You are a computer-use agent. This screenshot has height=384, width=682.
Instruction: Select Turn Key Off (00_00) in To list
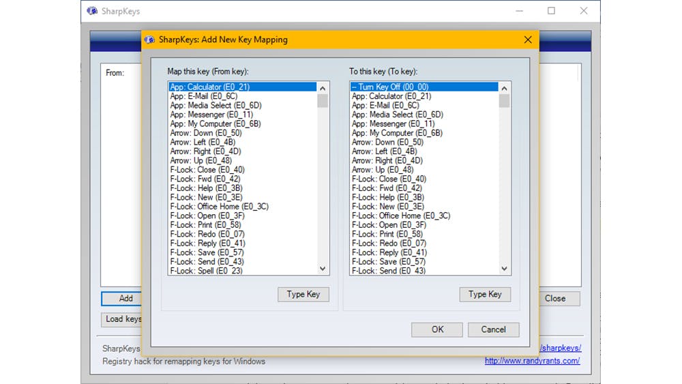pyautogui.click(x=424, y=87)
